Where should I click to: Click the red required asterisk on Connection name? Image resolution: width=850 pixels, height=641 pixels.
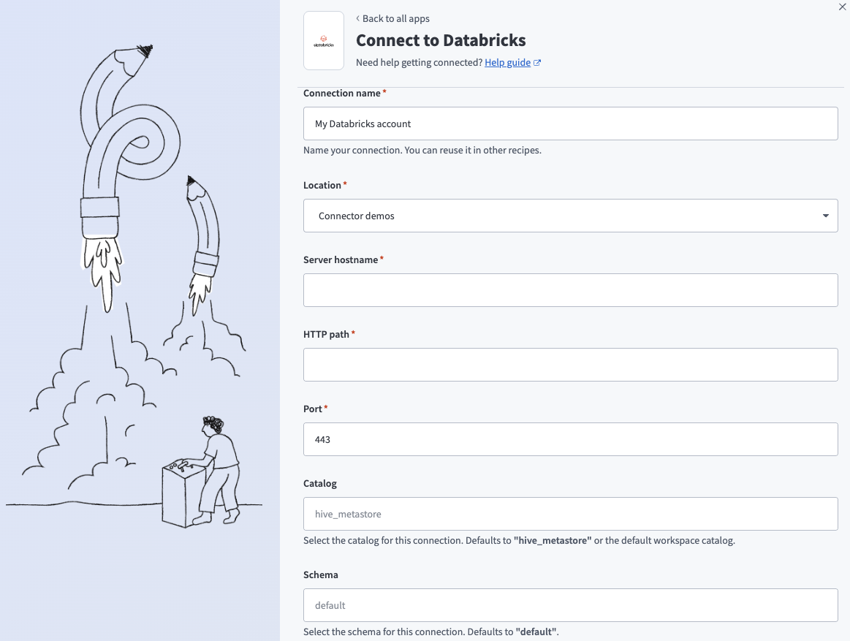[x=384, y=90]
